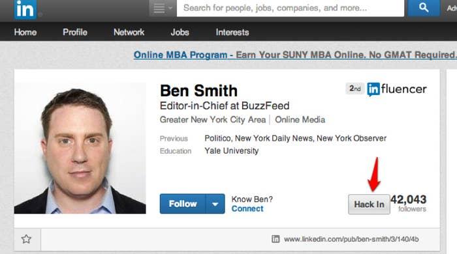Open the Home menu
Viewport: 457px width, 254px height.
pyautogui.click(x=25, y=32)
